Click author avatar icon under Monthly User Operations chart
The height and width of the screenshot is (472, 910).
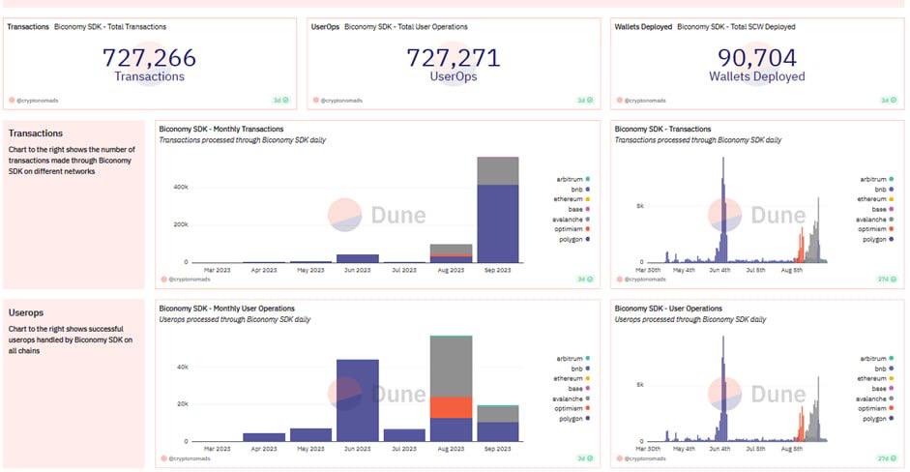click(x=164, y=458)
